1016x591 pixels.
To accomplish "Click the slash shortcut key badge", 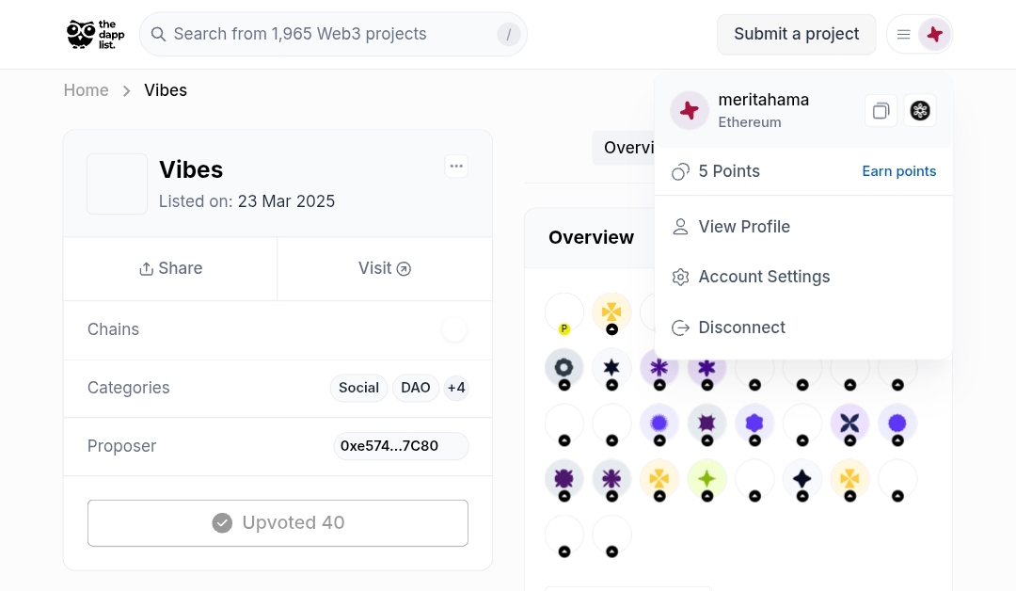I will [x=509, y=34].
